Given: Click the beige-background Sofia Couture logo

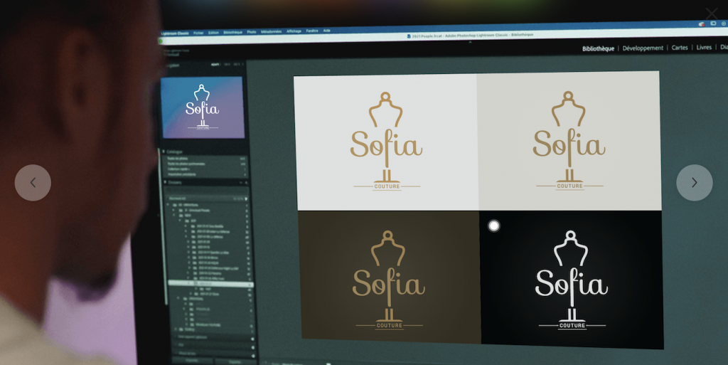Looking at the screenshot, I should coord(569,141).
